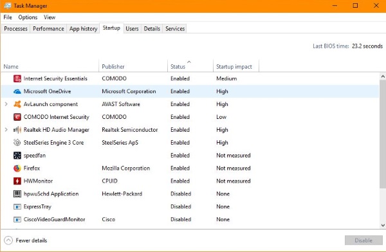Open the Options menu
The height and width of the screenshot is (252, 386).
click(28, 17)
